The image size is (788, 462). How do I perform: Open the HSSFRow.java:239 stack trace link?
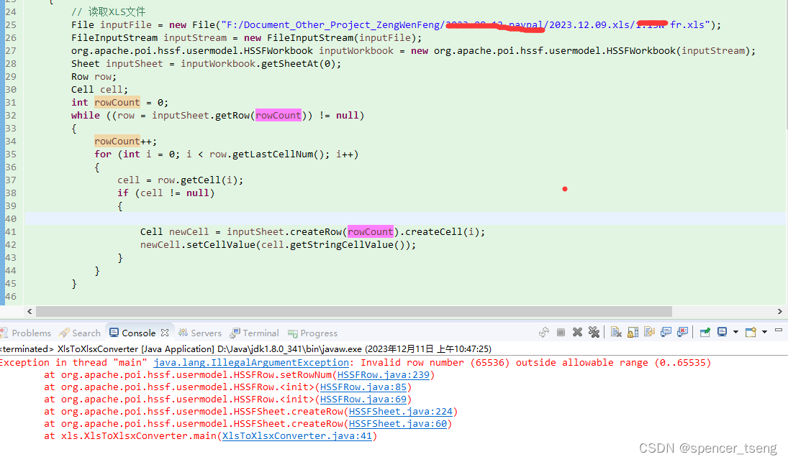click(x=384, y=374)
